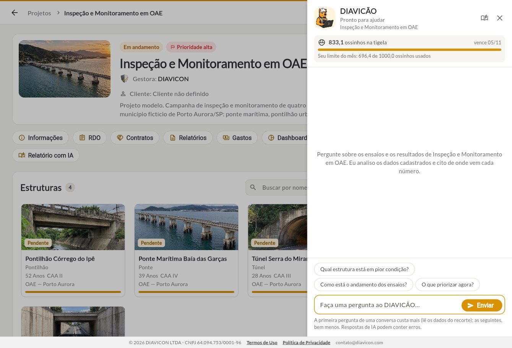Open the Relatórios tab
The width and height of the screenshot is (512, 348).
click(x=188, y=138)
